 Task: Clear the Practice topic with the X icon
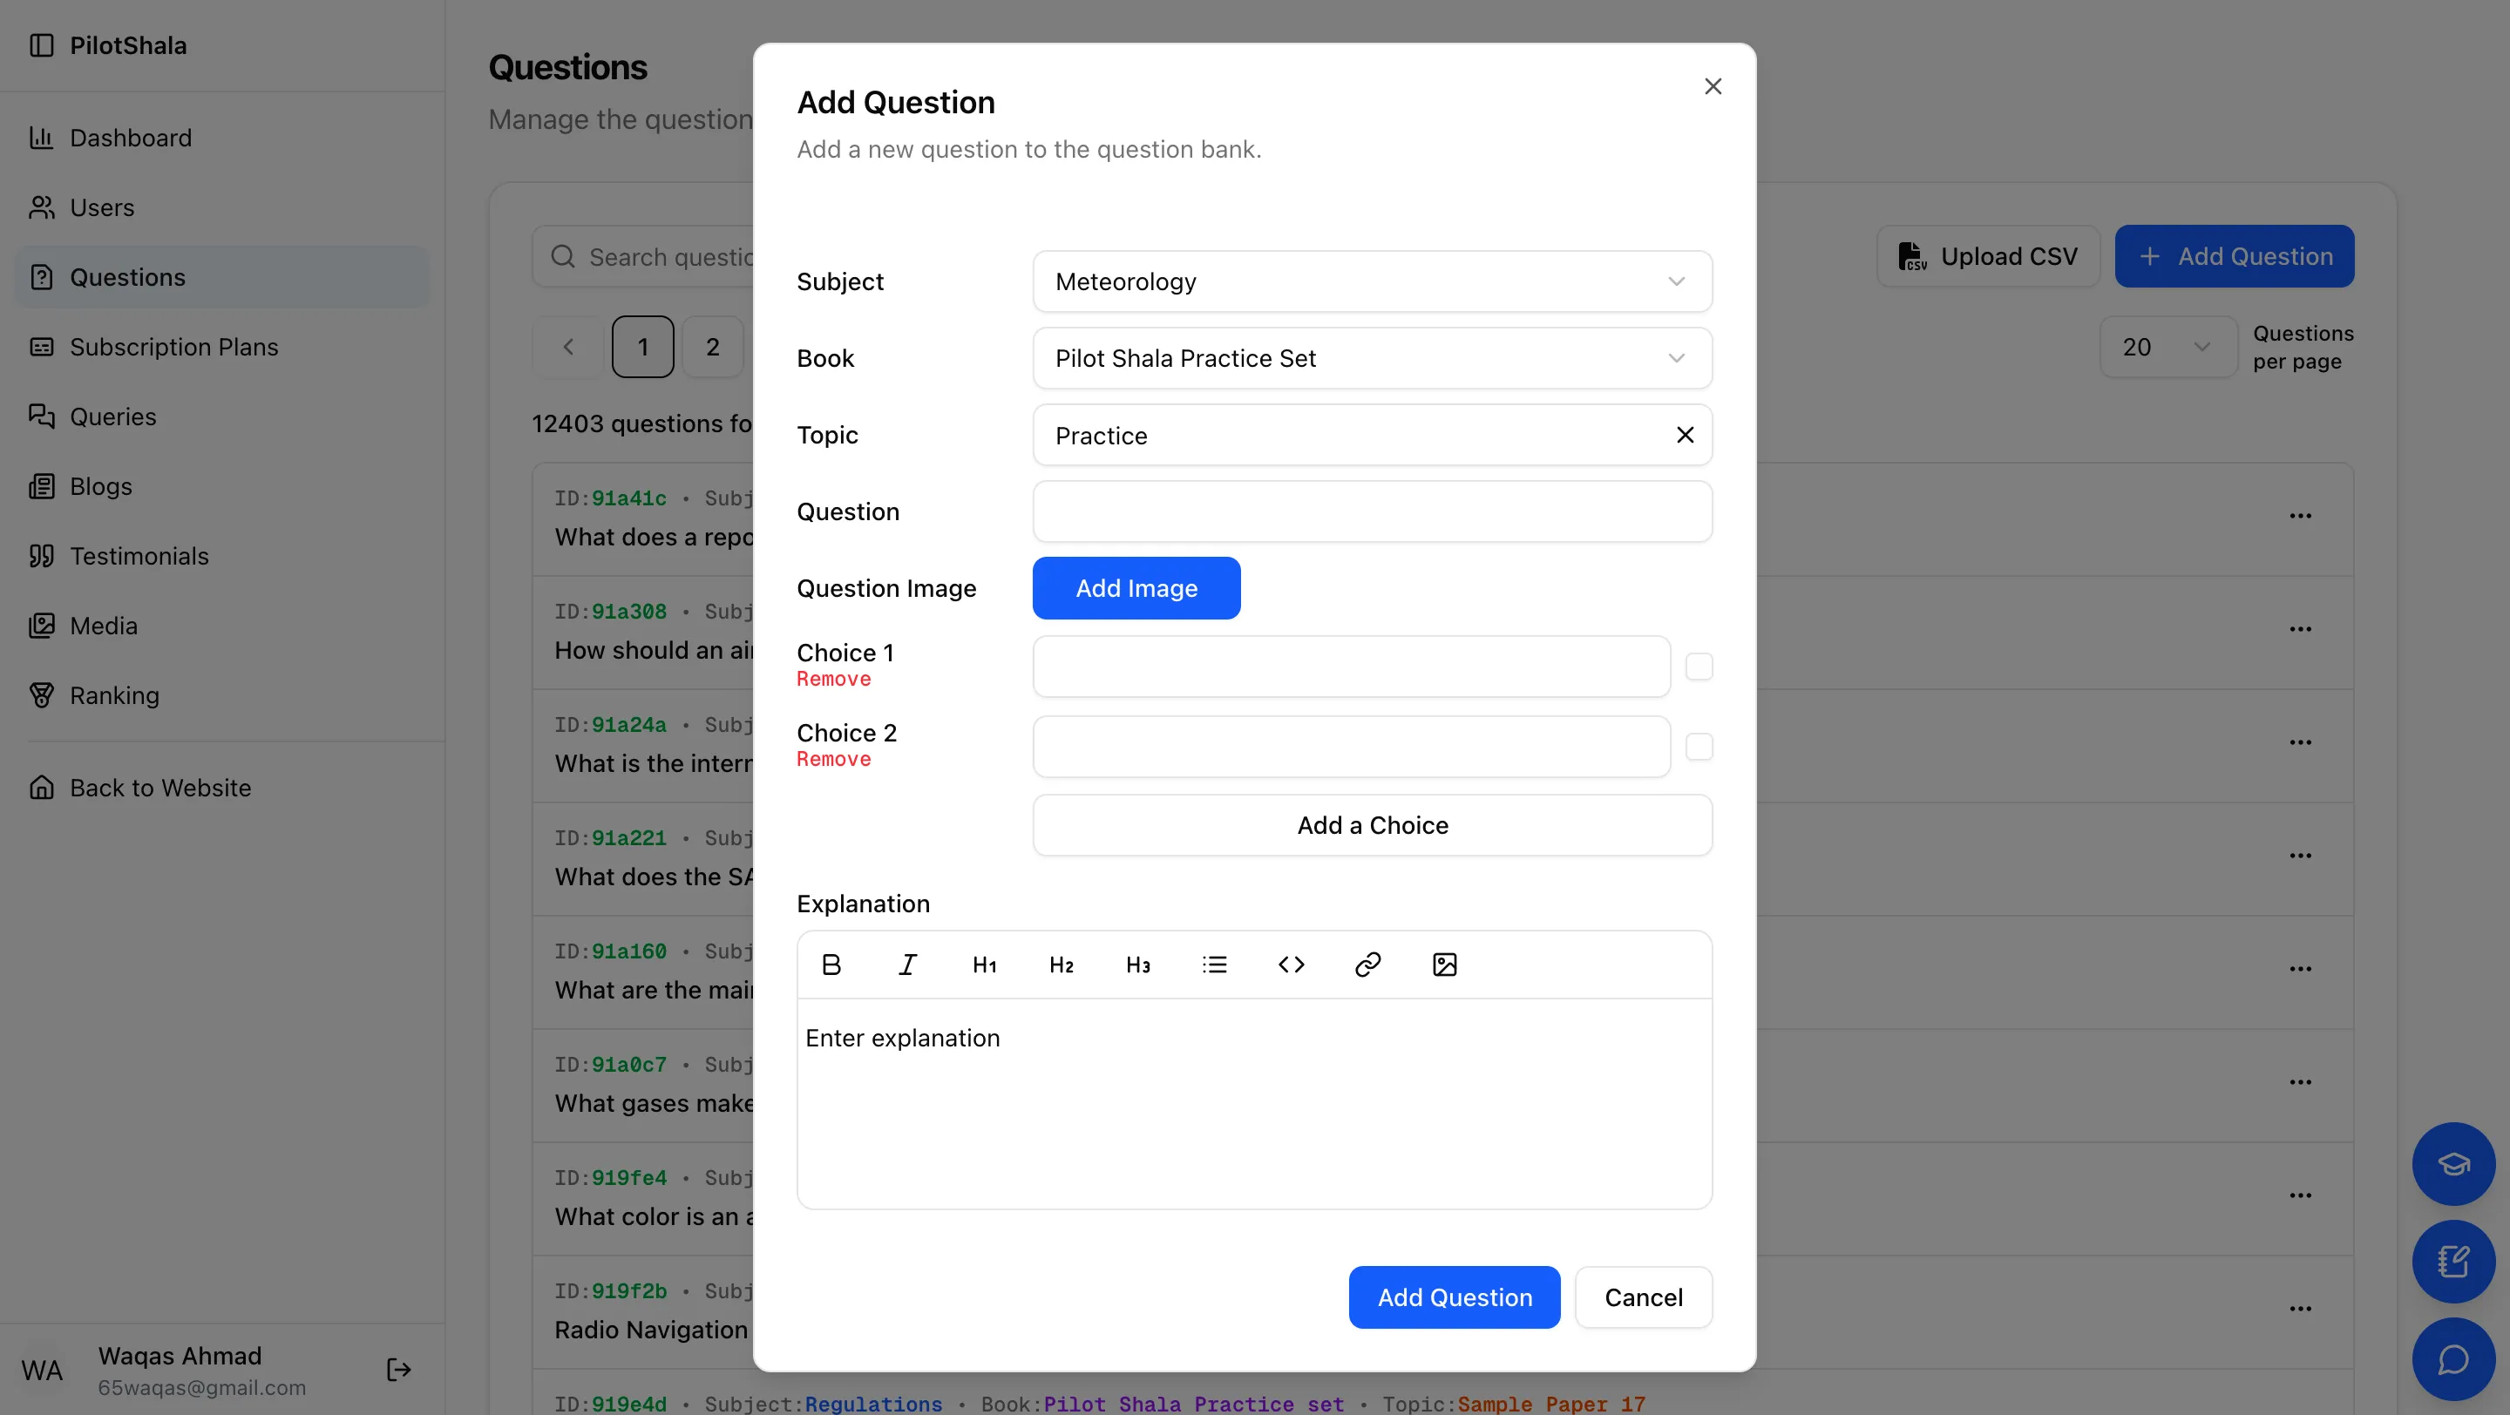point(1685,436)
